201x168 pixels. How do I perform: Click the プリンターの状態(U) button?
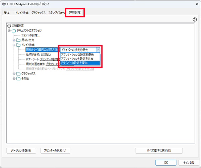pyautogui.click(x=55, y=151)
